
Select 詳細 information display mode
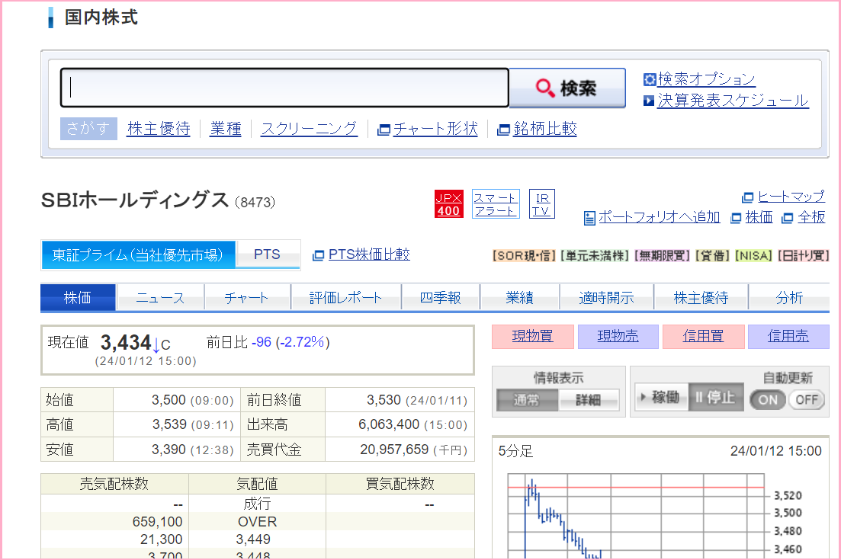click(x=589, y=400)
